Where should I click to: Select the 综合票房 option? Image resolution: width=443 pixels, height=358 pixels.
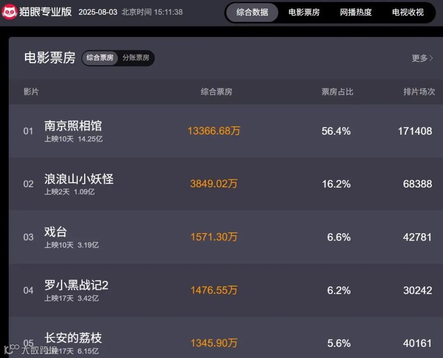tap(100, 58)
